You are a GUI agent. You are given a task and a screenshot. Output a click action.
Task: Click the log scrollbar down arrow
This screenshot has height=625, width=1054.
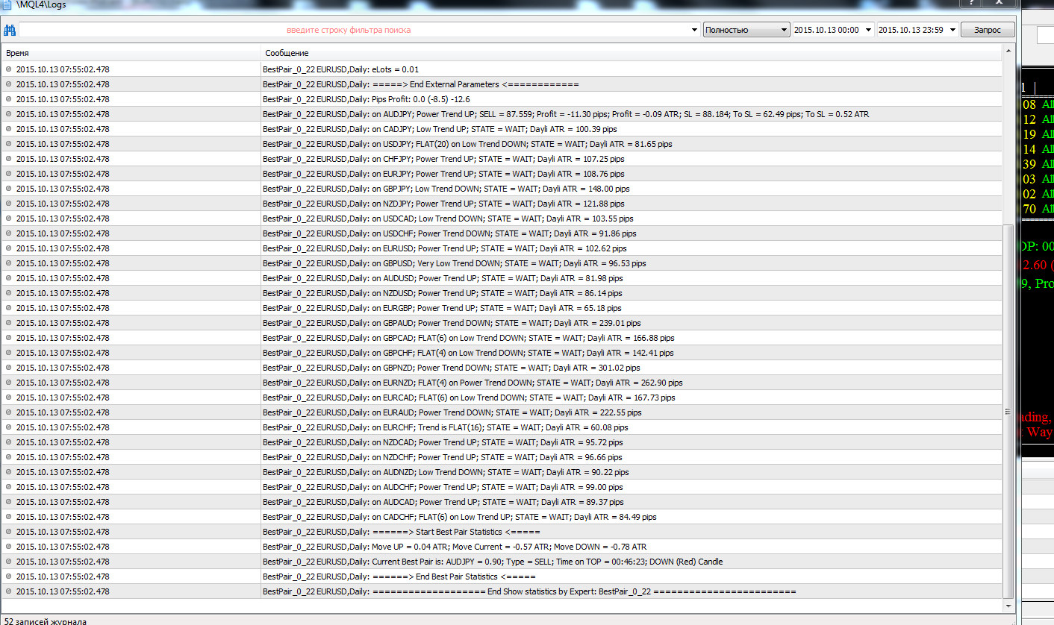click(1008, 604)
